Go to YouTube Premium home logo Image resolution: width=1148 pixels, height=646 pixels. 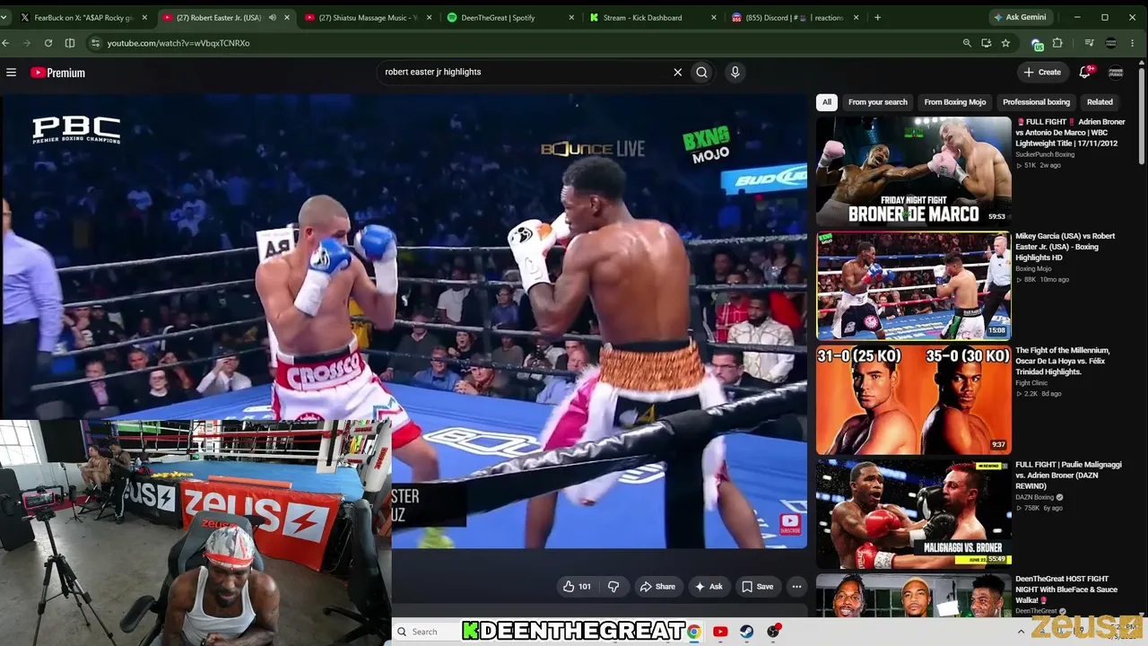[x=57, y=73]
